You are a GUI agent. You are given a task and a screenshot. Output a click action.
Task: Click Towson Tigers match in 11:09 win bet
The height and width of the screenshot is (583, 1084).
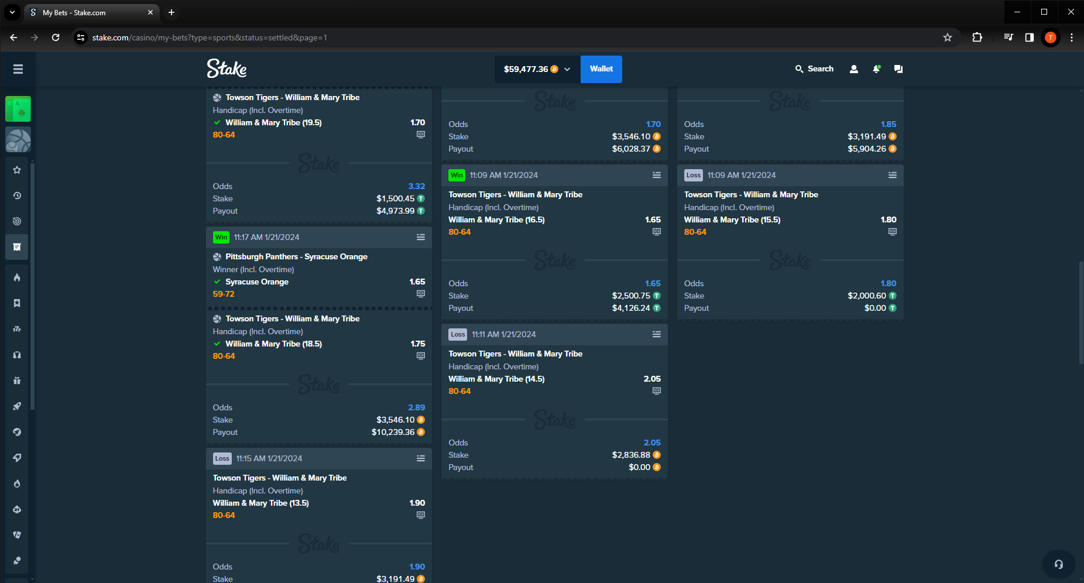coord(515,194)
